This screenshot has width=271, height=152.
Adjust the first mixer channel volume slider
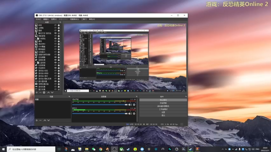coord(100,105)
